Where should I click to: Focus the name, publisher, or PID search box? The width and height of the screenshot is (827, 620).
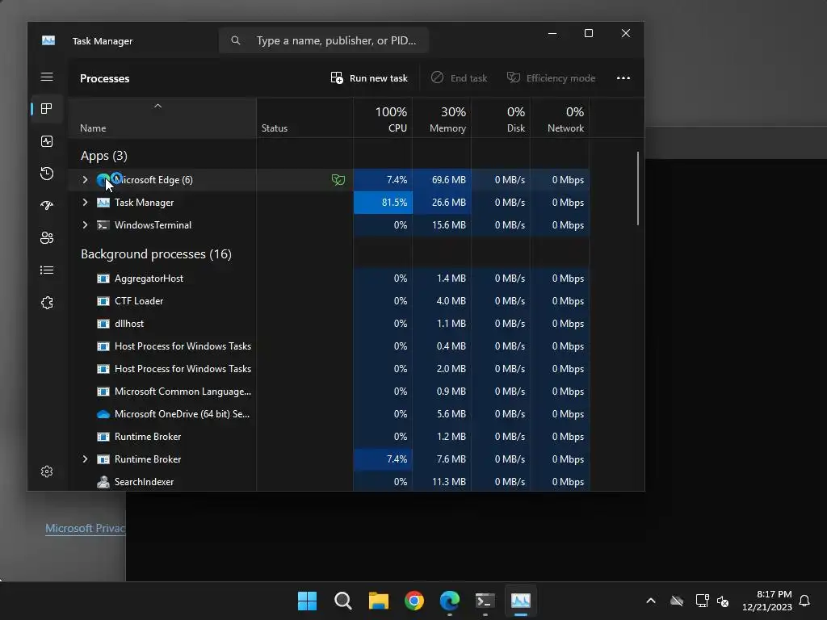pos(324,40)
